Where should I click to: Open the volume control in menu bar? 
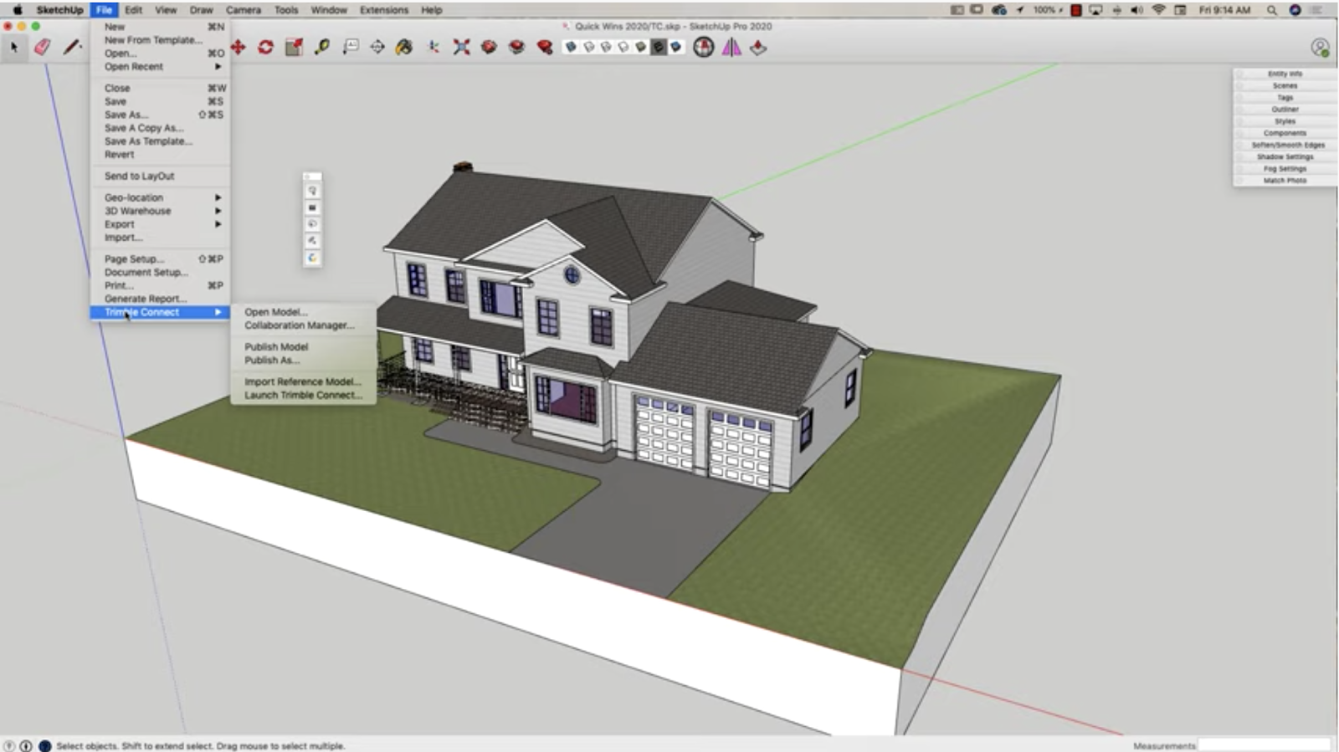tap(1136, 10)
